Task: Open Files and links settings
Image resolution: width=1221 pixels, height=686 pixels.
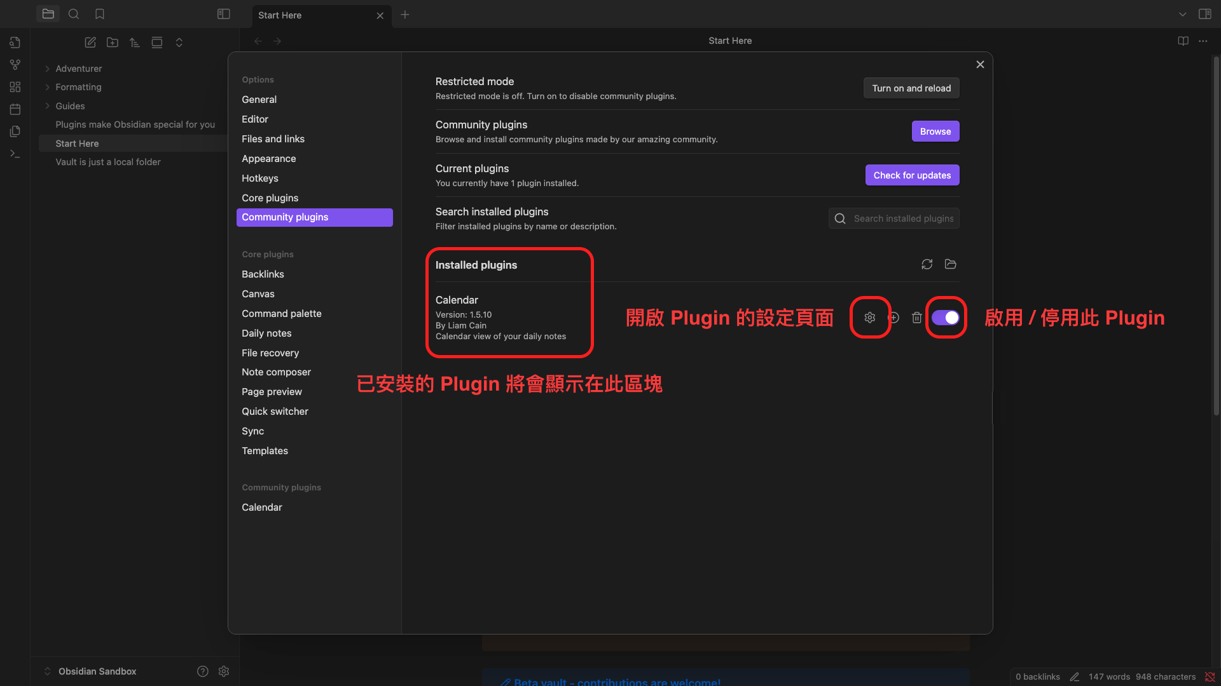Action: pyautogui.click(x=315, y=139)
